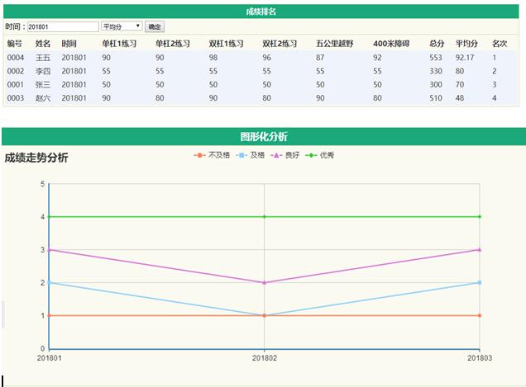Image resolution: width=526 pixels, height=387 pixels.
Task: Click the 时间 input field showing 201801
Action: [x=63, y=26]
